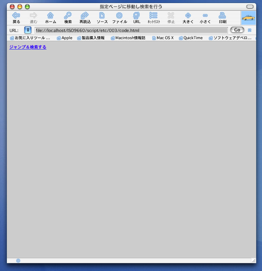Reload page with 再読込 icon
This screenshot has height=271, width=262.
85,18
